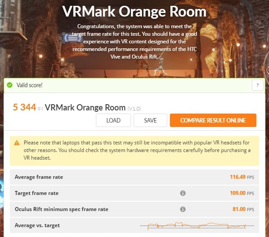Click the SAVE button

[x=150, y=120]
